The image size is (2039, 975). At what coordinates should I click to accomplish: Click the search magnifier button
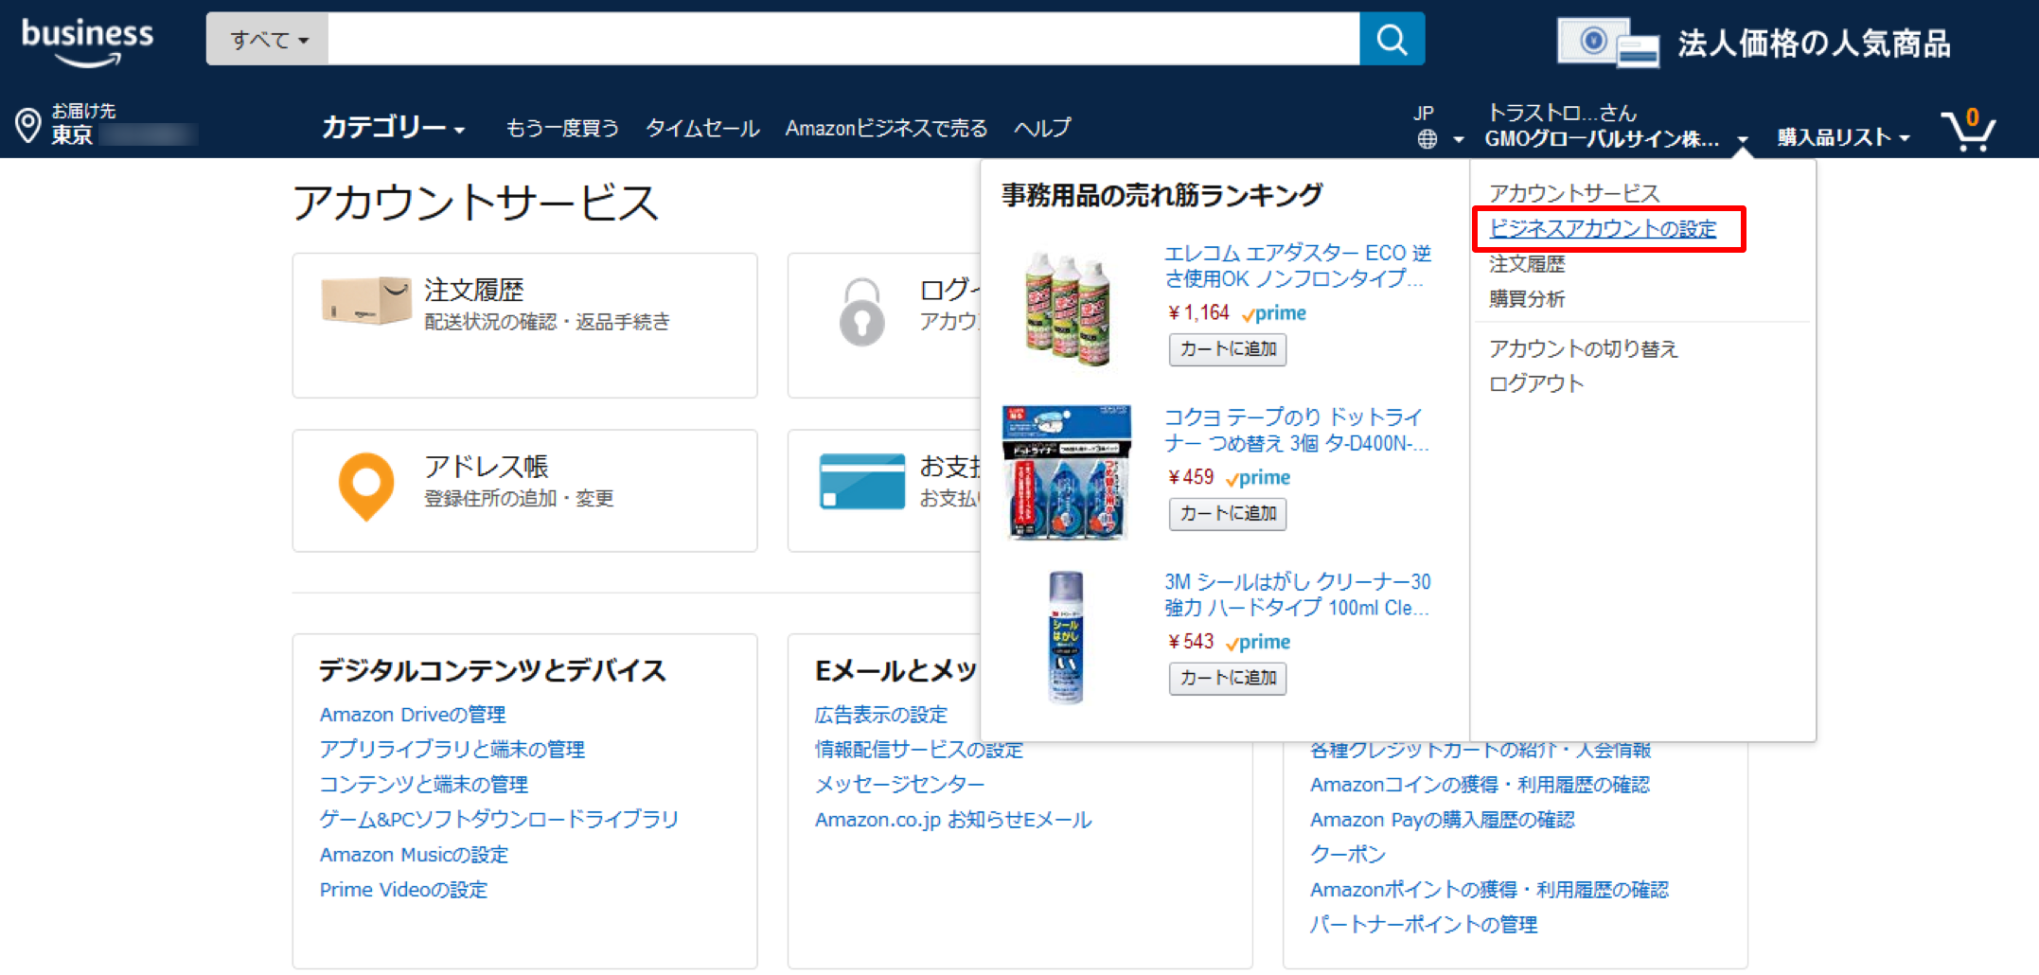1392,39
